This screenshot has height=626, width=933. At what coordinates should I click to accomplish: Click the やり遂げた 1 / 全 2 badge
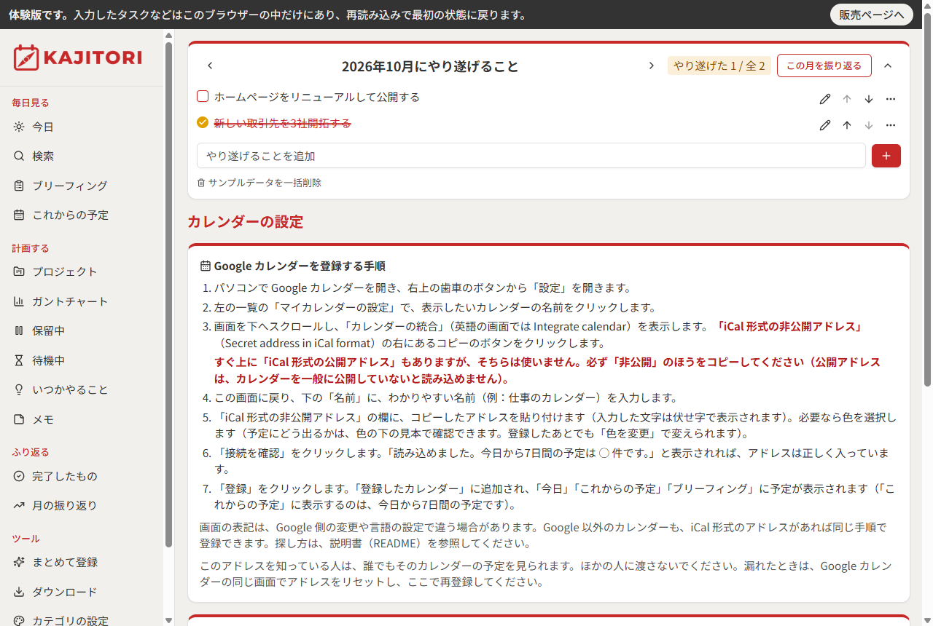(719, 66)
